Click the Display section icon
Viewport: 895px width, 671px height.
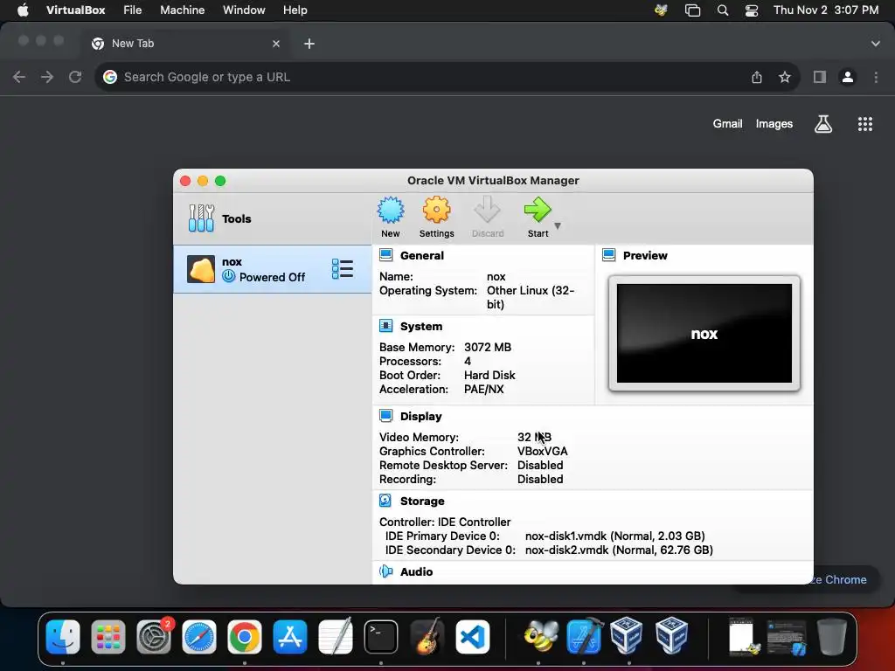(x=385, y=416)
